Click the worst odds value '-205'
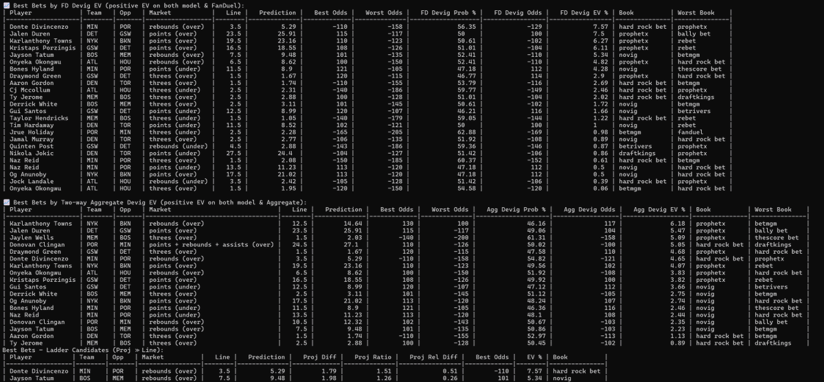 click(394, 132)
